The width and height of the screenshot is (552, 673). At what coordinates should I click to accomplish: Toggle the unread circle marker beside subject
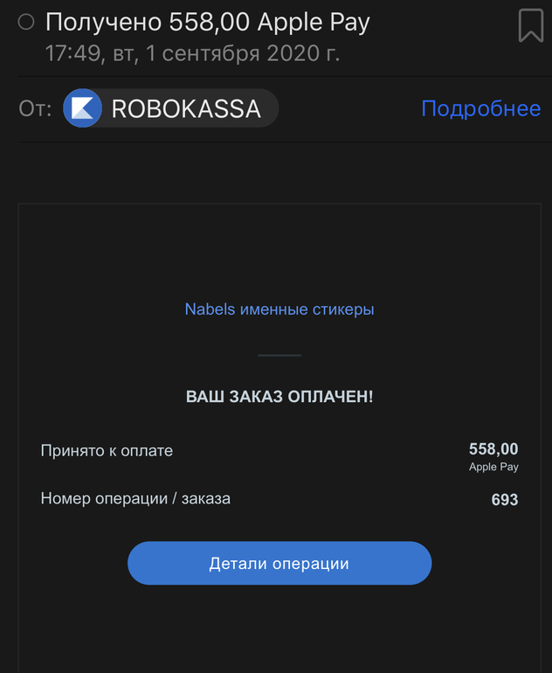pyautogui.click(x=26, y=23)
